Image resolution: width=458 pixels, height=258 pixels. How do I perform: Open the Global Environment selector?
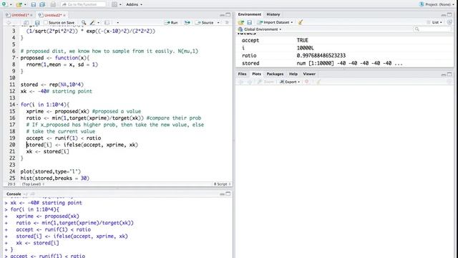coord(260,29)
